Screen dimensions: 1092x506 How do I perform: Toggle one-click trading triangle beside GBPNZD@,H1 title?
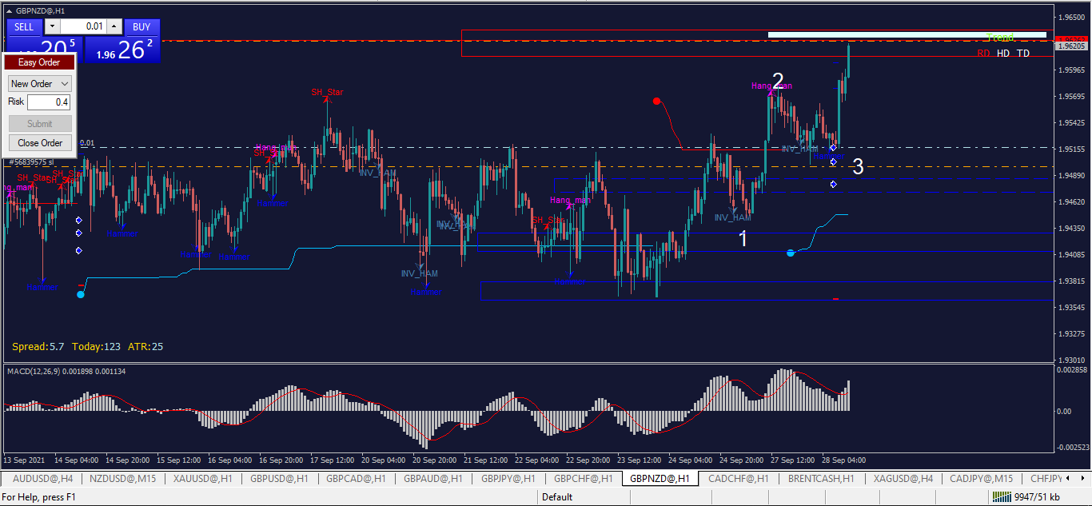tap(10, 10)
